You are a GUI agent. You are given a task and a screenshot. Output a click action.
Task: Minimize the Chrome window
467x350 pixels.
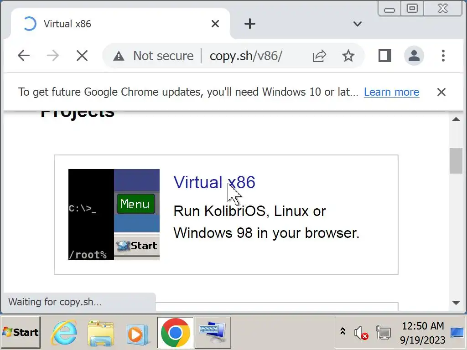coord(389,8)
